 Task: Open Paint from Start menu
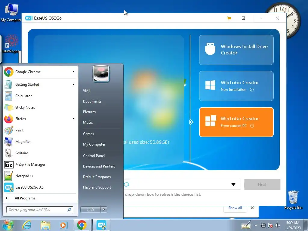click(x=40, y=130)
